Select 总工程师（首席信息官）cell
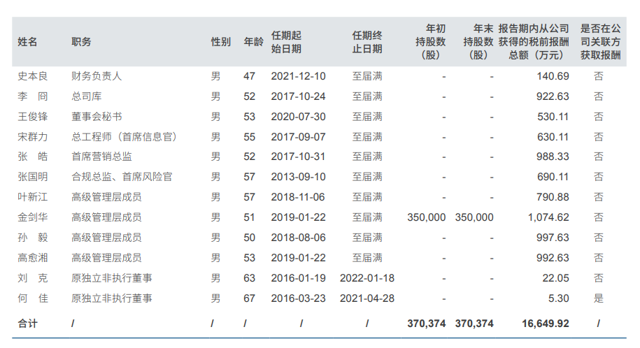This screenshot has height=348, width=640. (x=124, y=137)
